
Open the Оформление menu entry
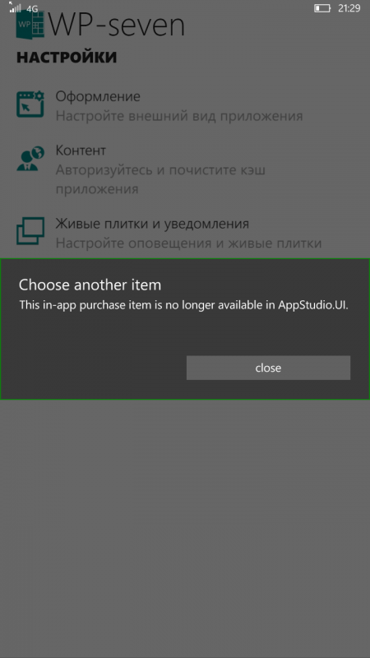coord(179,105)
